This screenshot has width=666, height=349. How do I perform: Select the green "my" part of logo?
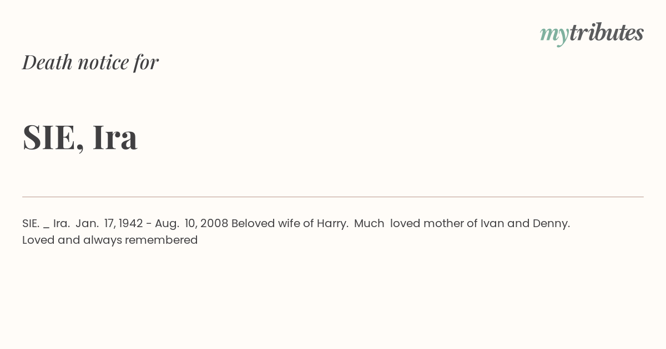coord(554,35)
